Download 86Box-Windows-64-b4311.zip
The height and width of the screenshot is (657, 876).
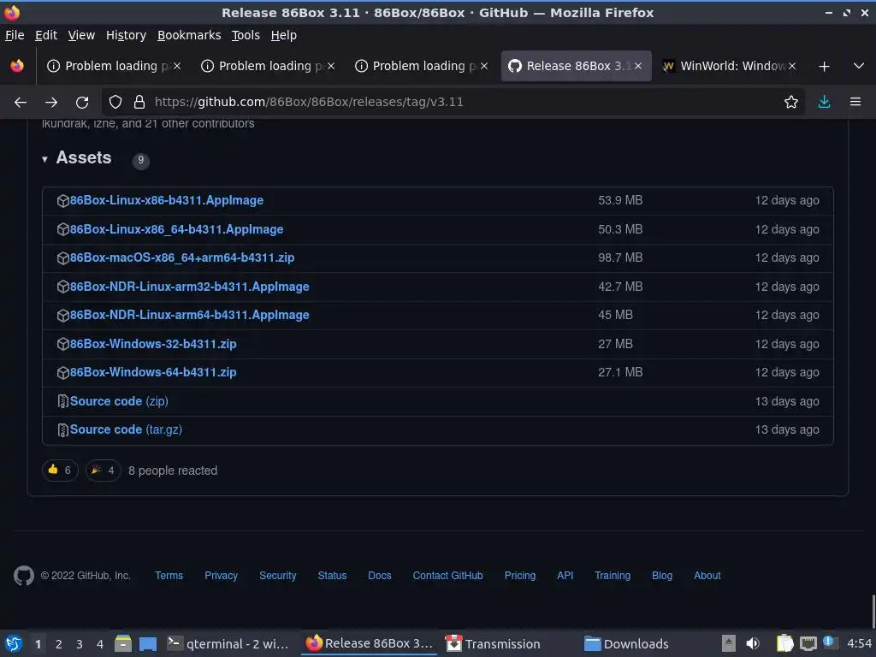[x=153, y=373]
